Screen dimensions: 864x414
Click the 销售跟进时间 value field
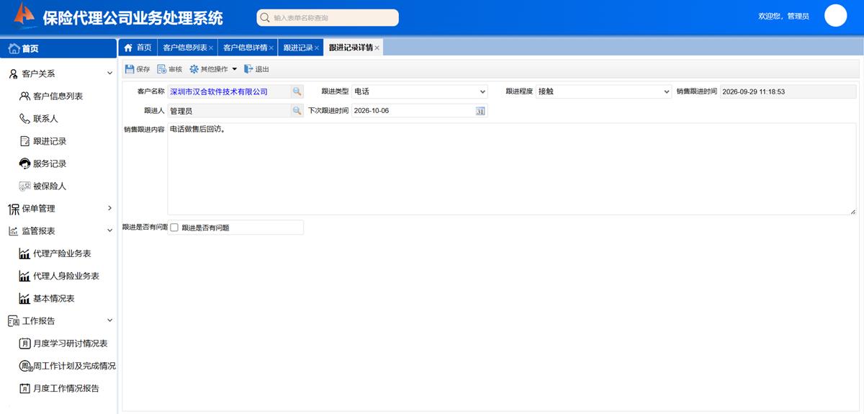tap(788, 91)
